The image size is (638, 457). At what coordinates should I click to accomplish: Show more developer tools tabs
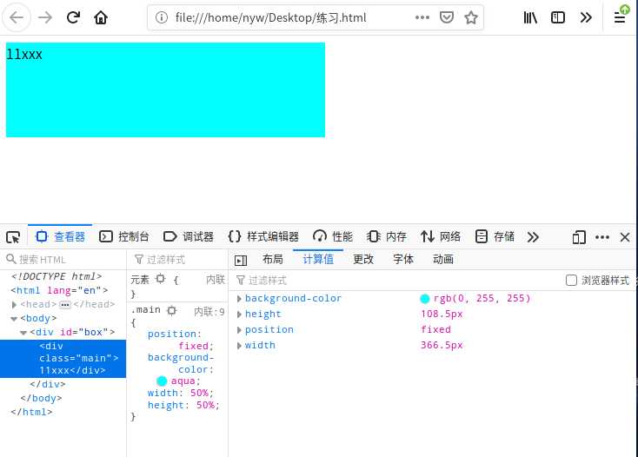[533, 237]
